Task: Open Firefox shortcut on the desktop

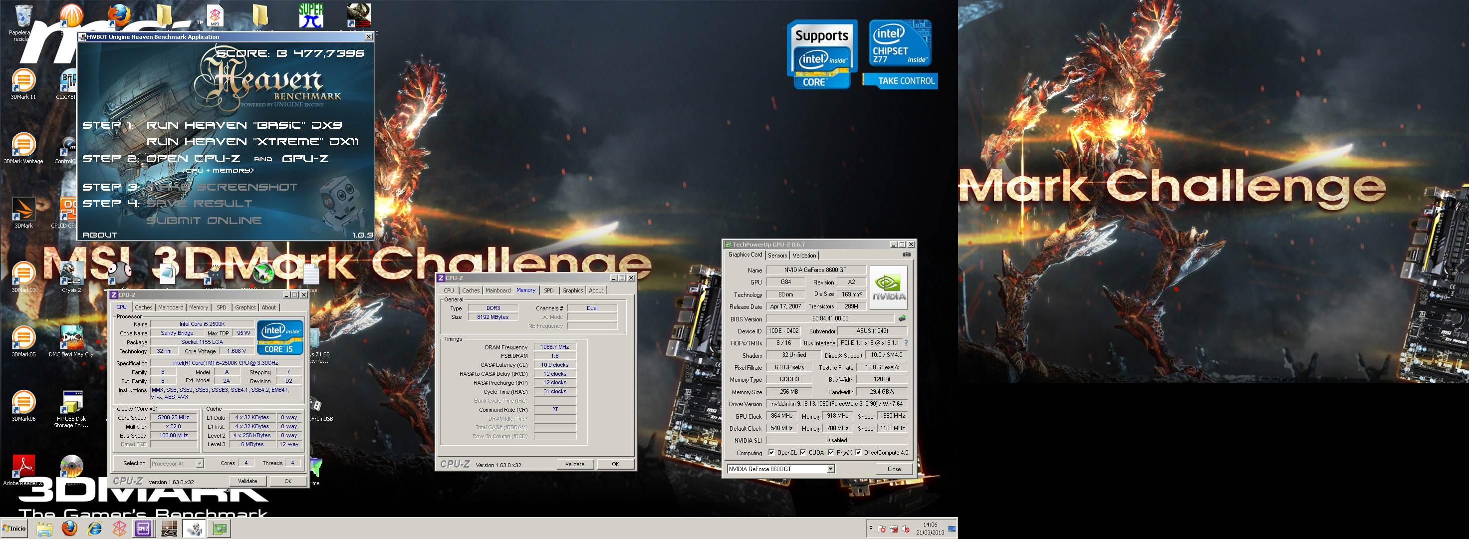Action: click(119, 15)
